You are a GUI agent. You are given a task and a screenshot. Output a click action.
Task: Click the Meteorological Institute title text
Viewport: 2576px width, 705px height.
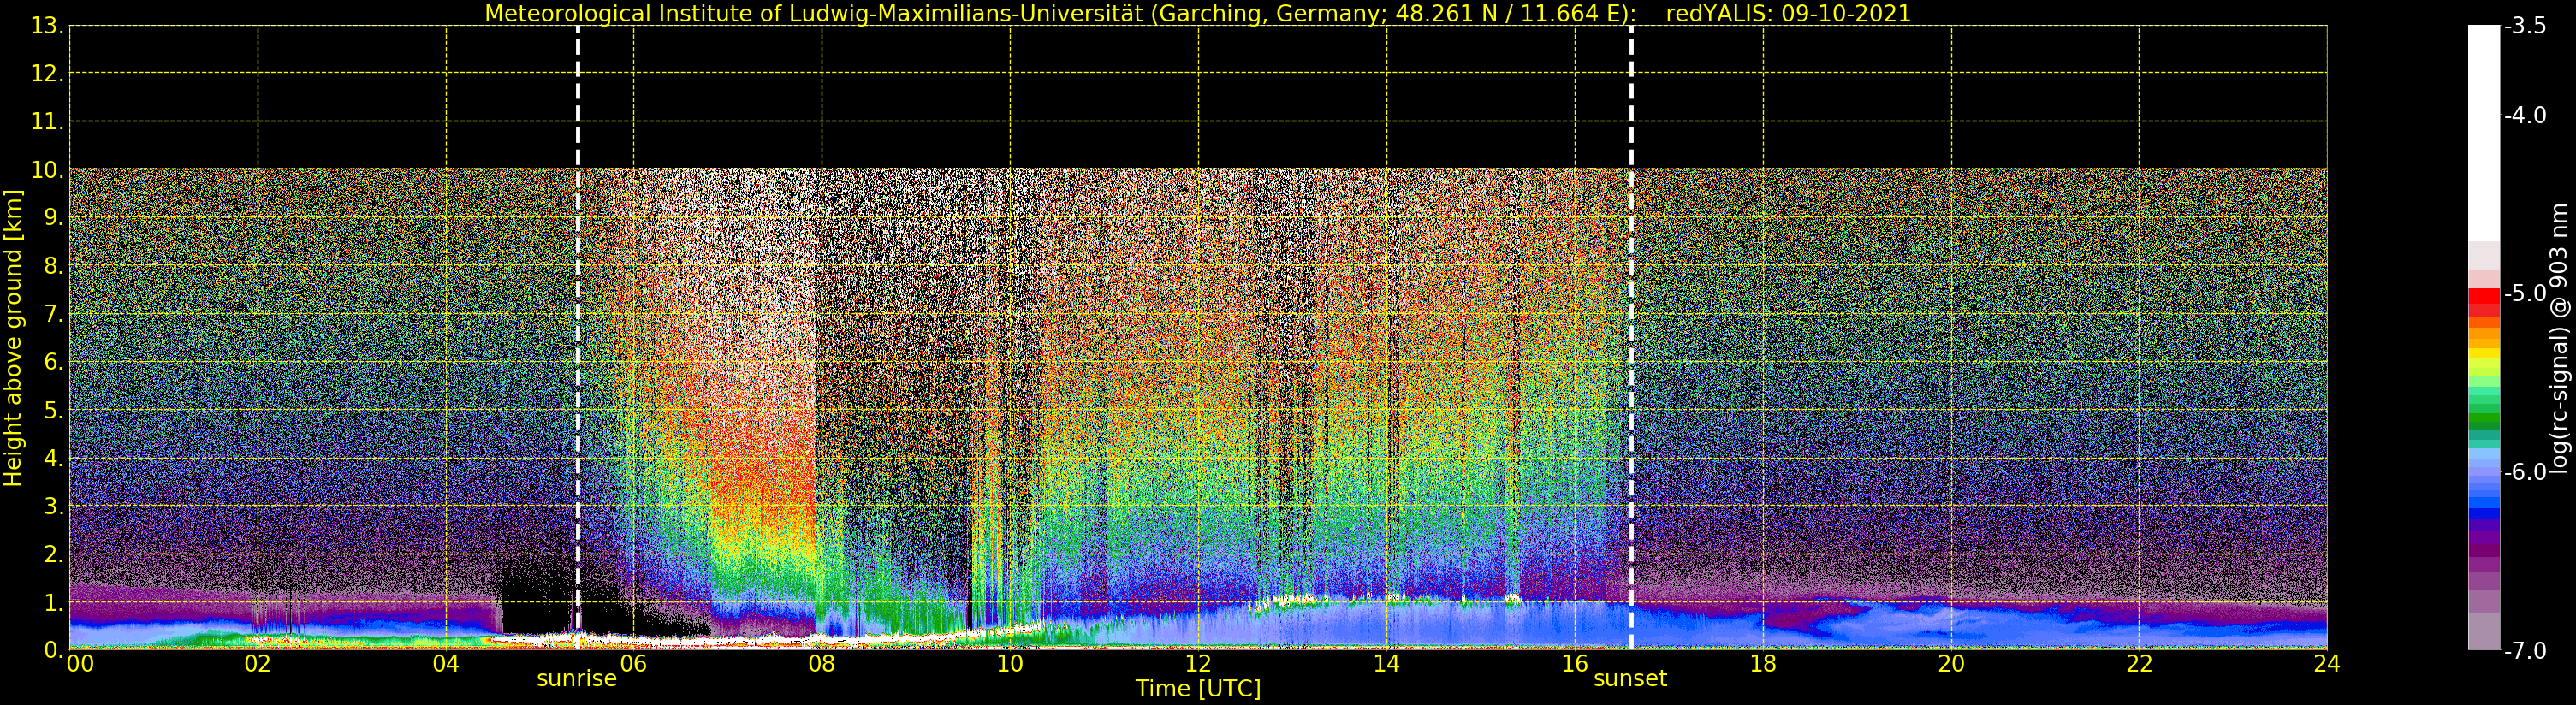coord(1060,14)
